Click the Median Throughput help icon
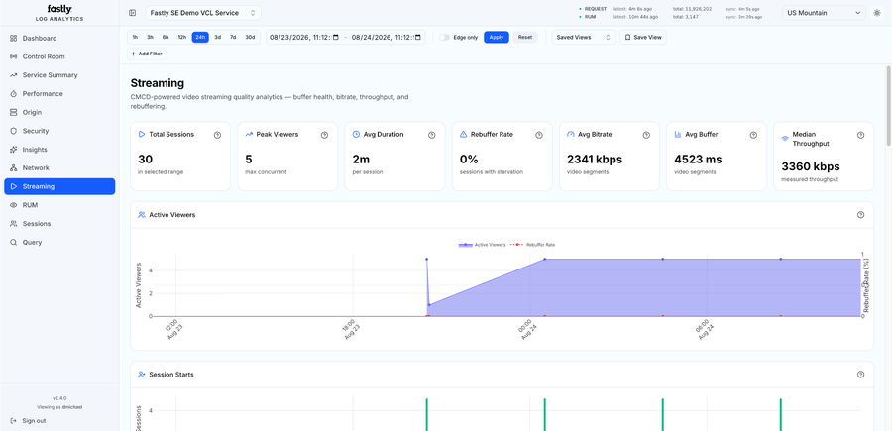892x431 pixels. (x=860, y=135)
